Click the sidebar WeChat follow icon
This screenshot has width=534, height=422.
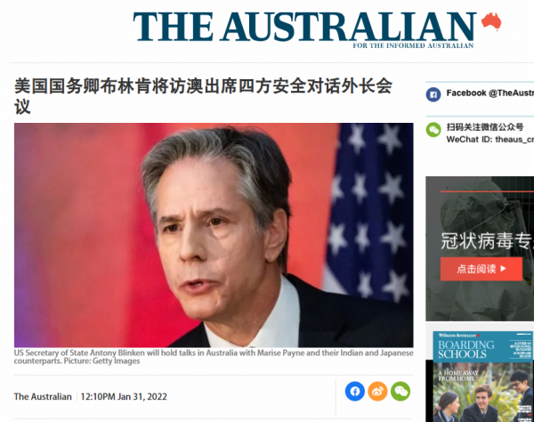tap(433, 130)
